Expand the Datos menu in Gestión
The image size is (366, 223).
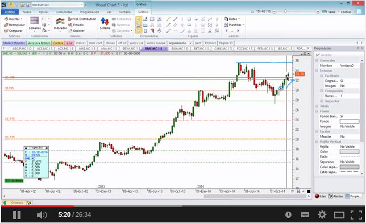(232, 19)
